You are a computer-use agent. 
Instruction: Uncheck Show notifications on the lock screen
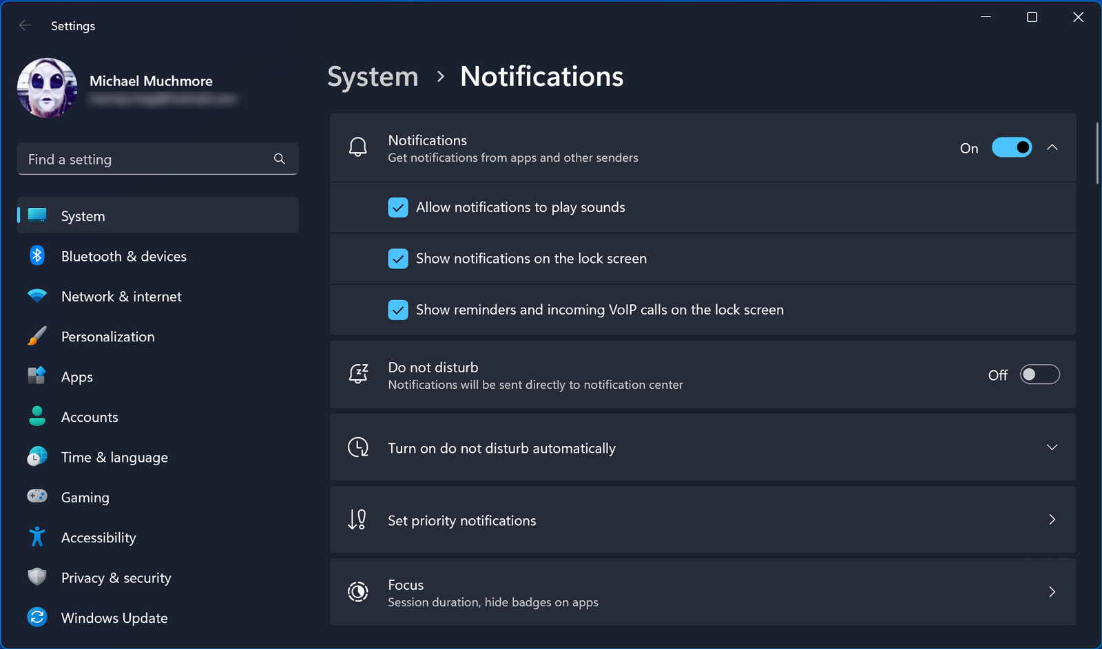click(x=398, y=259)
